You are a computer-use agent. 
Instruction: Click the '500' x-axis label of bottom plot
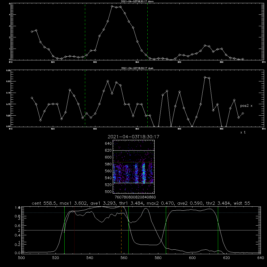[x=21, y=258]
